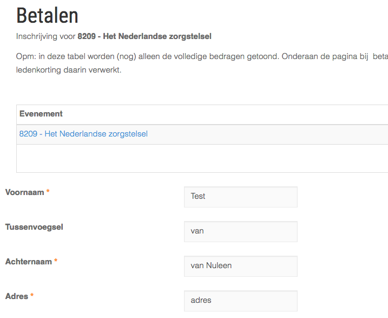
Task: Focus the Tussenvoegsel field containing 'van'
Action: 240,231
